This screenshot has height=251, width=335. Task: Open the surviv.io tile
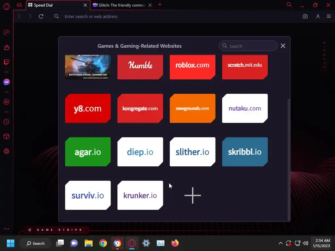[x=88, y=195]
